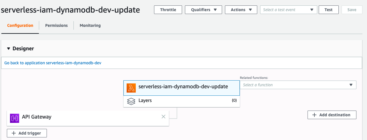
Task: Click the orange Lambda function icon
Action: pos(131,88)
